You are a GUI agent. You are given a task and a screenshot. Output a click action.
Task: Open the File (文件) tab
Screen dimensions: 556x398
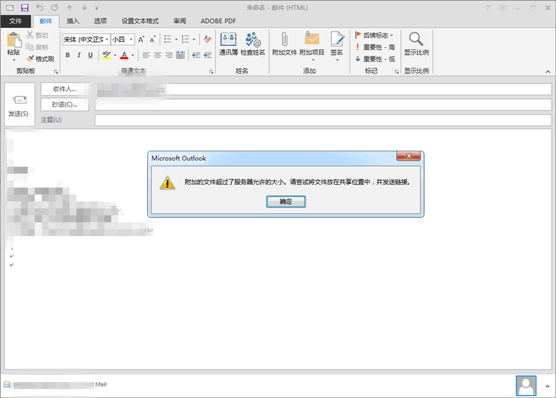[x=15, y=21]
